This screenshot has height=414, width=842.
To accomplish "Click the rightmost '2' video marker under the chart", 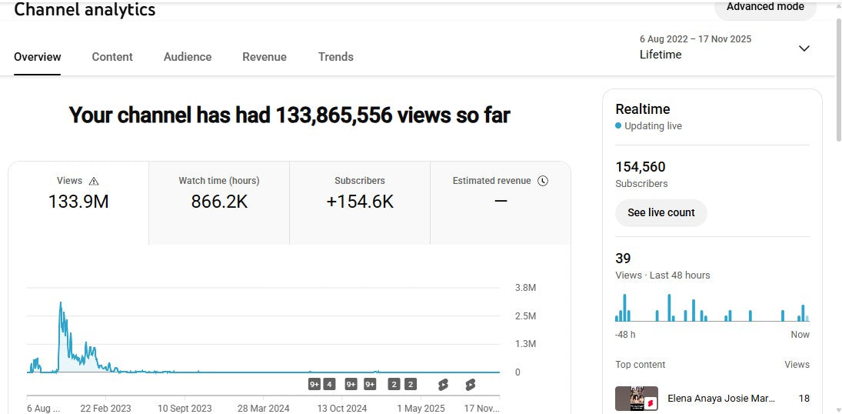I will coord(411,384).
